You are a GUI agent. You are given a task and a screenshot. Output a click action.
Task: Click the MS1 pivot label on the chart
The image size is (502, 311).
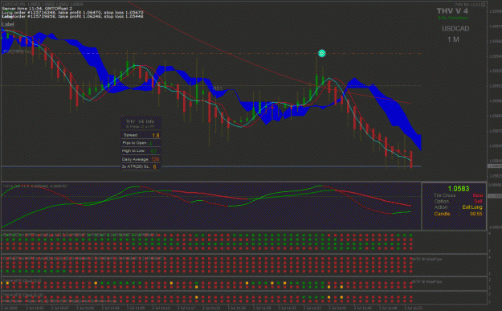click(x=218, y=88)
